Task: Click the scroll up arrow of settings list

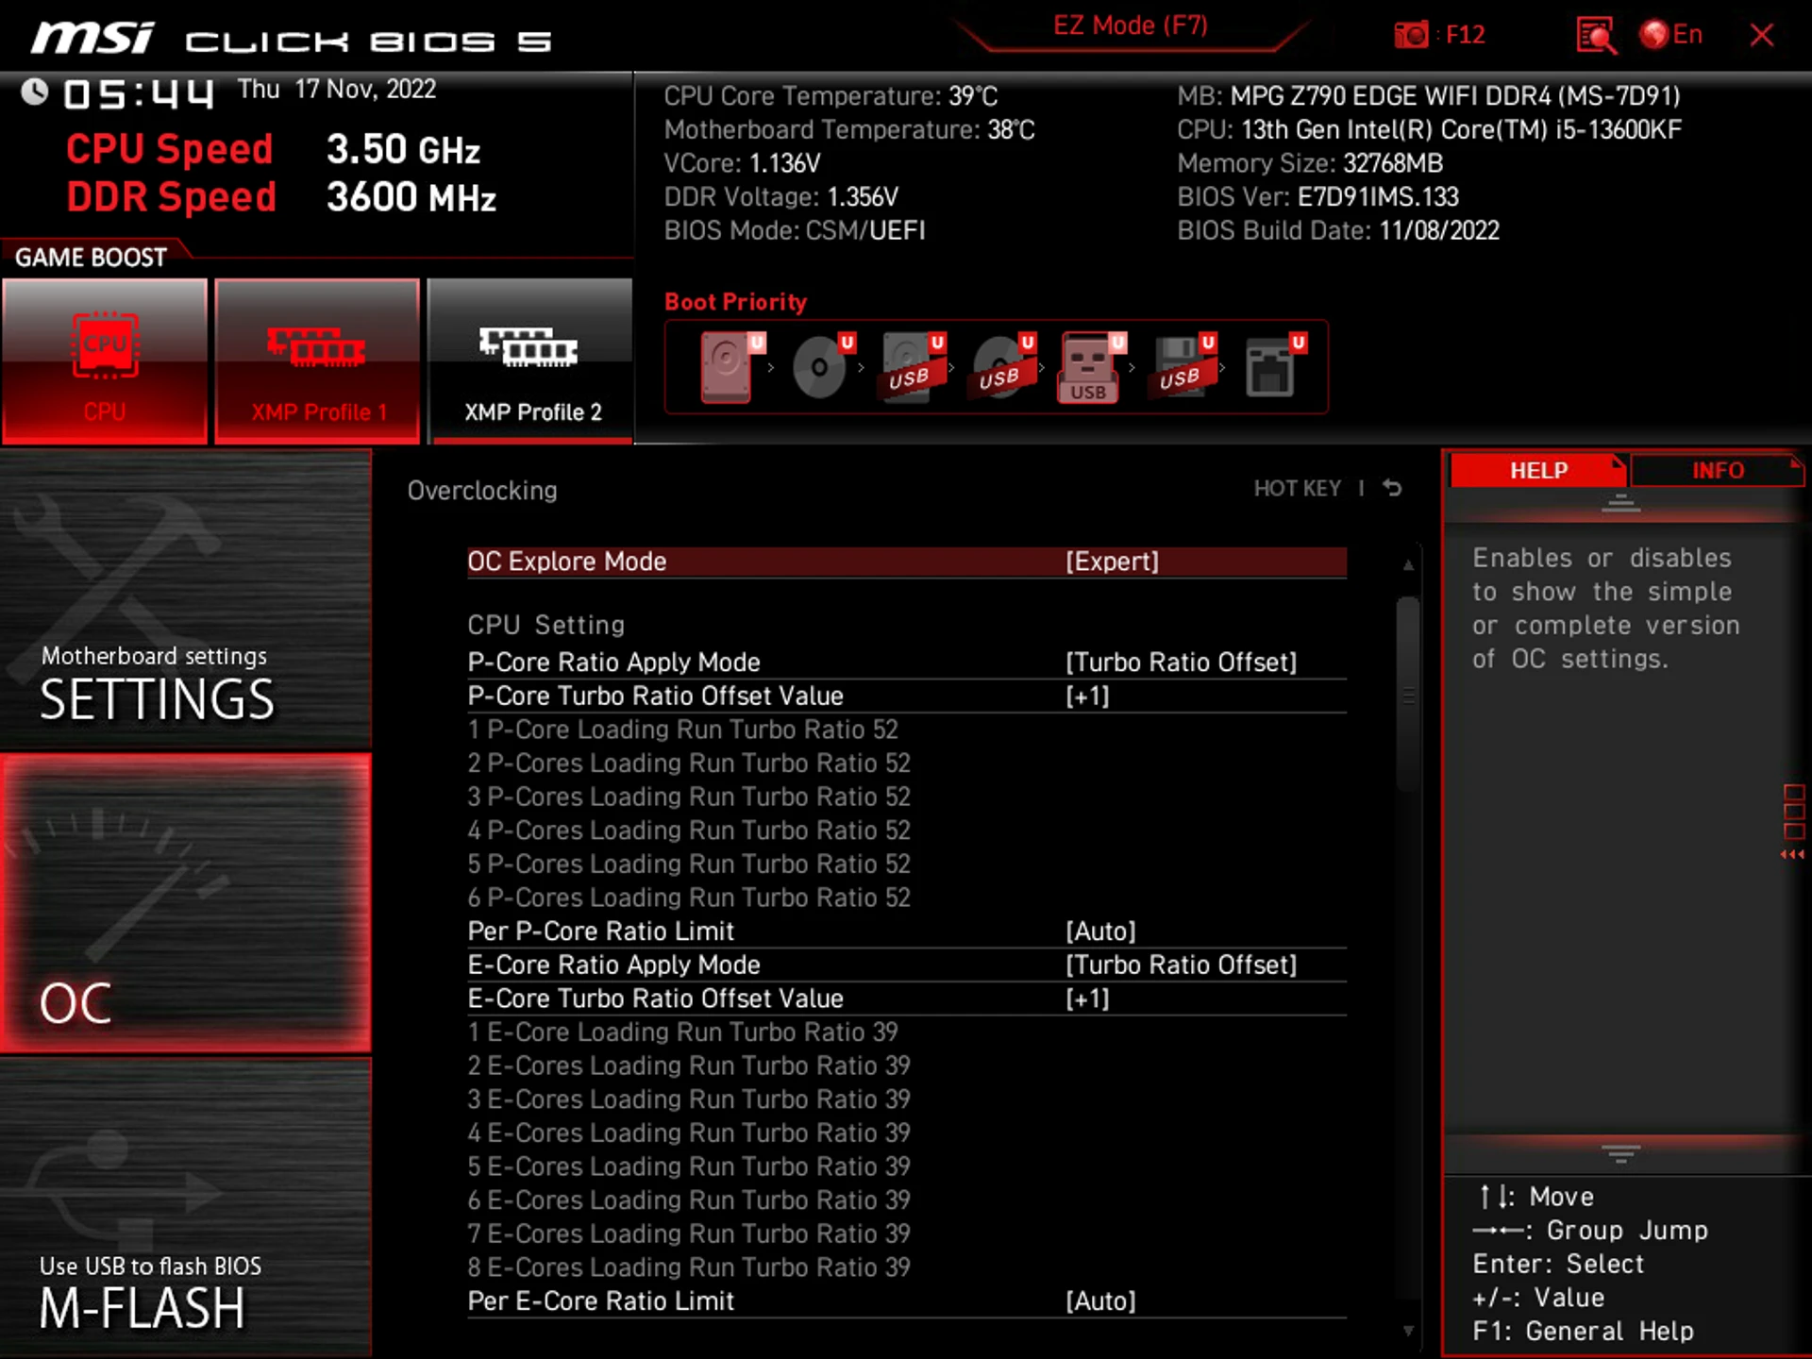Action: coord(1408,565)
